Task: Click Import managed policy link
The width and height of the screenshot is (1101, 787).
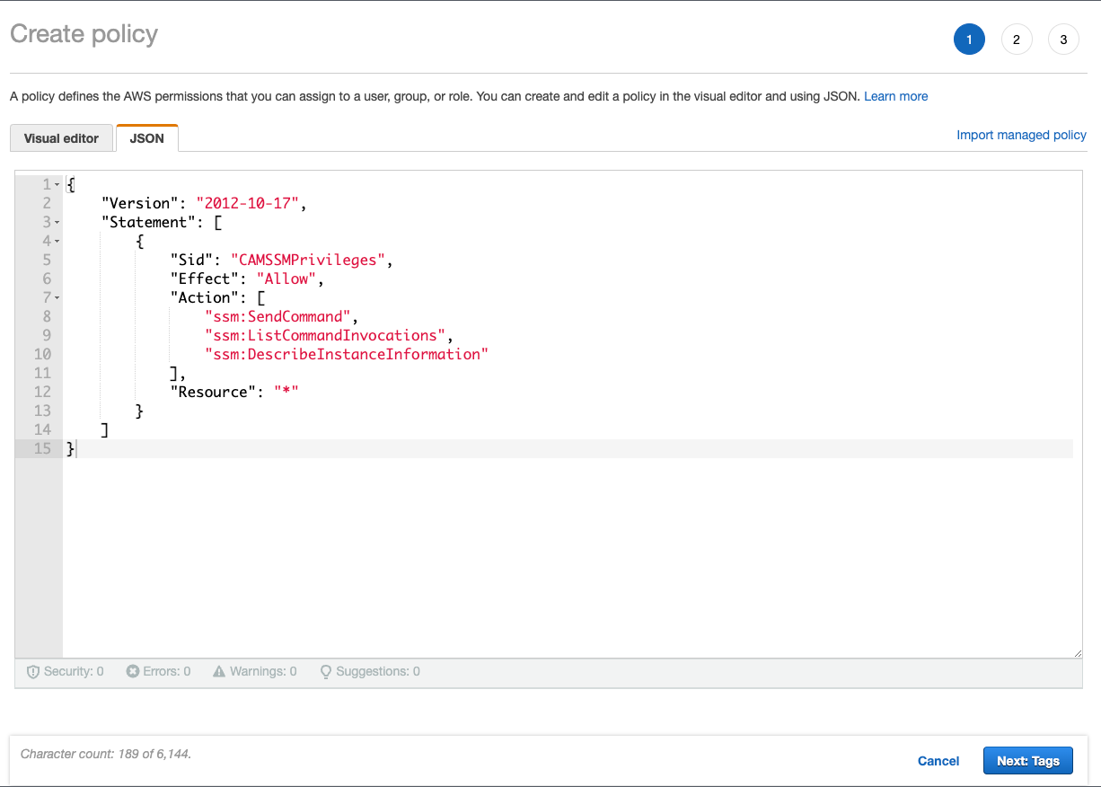Action: pos(1021,135)
